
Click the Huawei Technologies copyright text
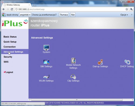tap(74, 103)
